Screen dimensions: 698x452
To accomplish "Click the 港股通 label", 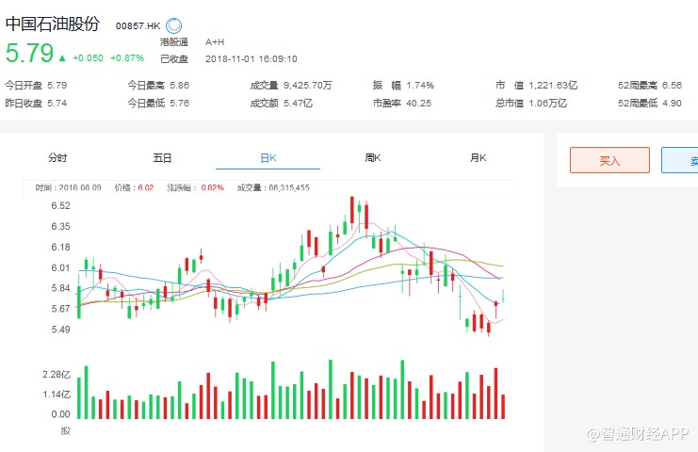I will (173, 42).
